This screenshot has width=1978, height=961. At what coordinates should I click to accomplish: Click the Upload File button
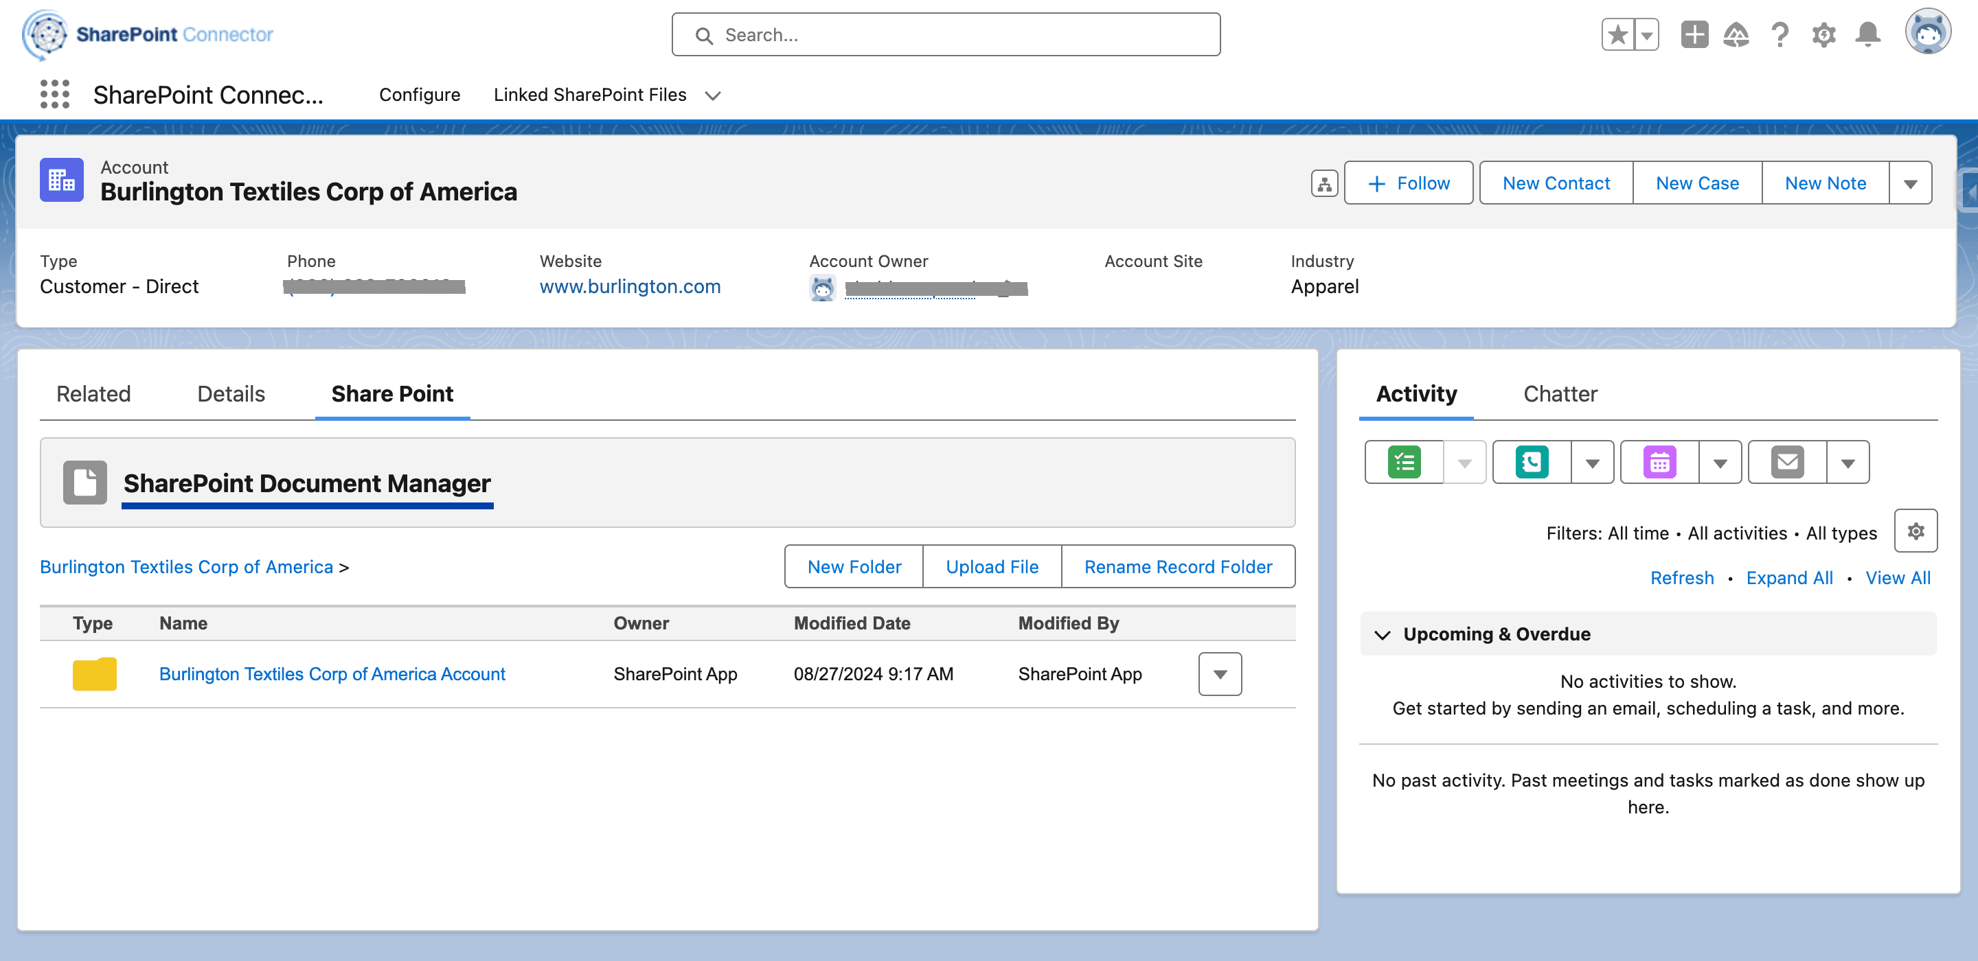(991, 567)
